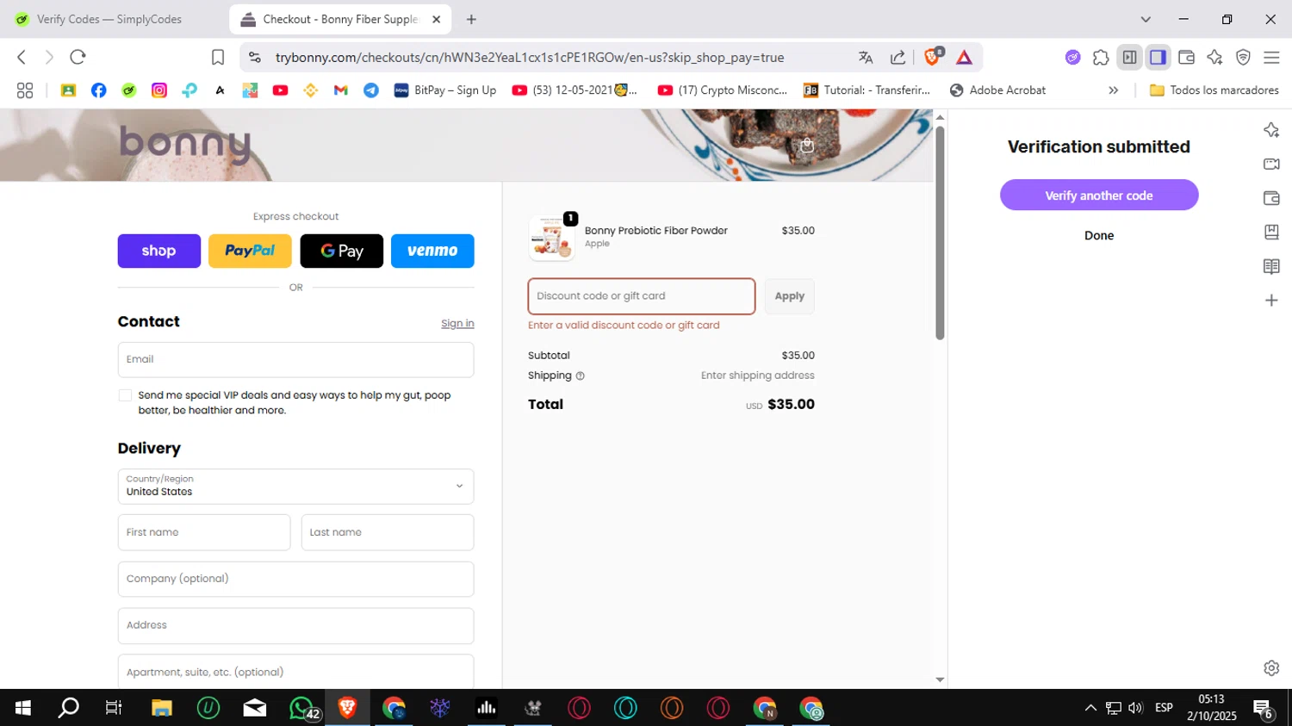Open the Todos los marcadores folder

[1214, 90]
